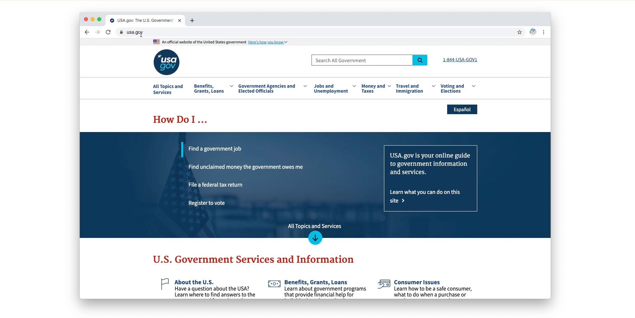Click the chevron after 'Learn what you can do on this site'
Screen dimensions: 635x318
coord(403,201)
